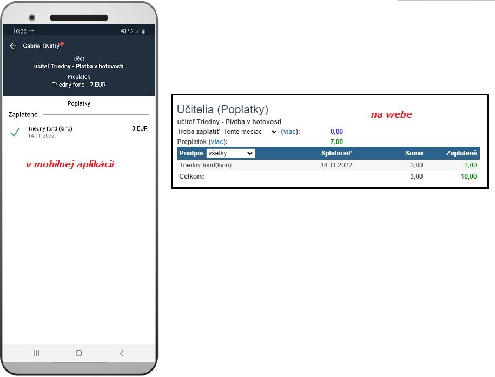Tap the 'Zaplatené' section label in app
Viewport: 495px width, 377px height.
23,114
